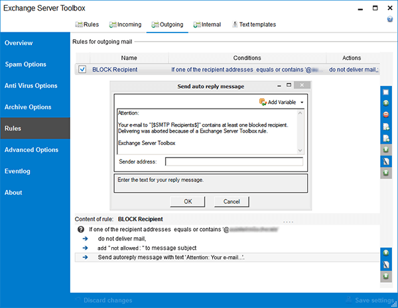Image resolution: width=398 pixels, height=308 pixels.
Task: Click inside the reply message text area
Action: pyautogui.click(x=208, y=131)
